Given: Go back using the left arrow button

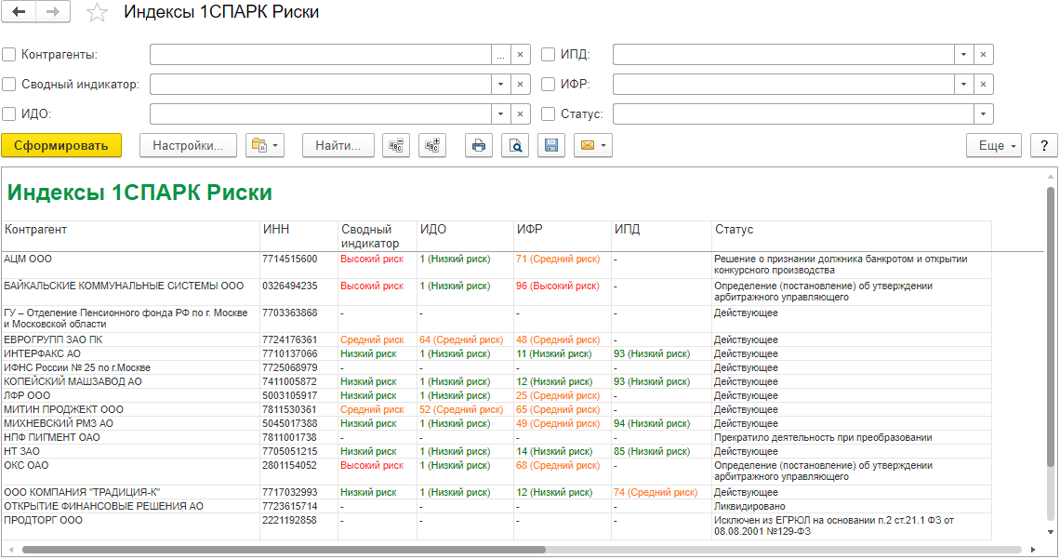Looking at the screenshot, I should [19, 11].
